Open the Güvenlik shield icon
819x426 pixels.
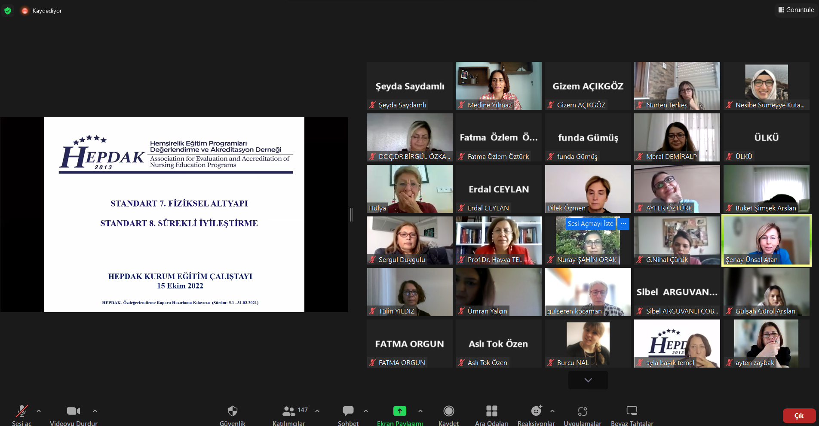point(233,411)
